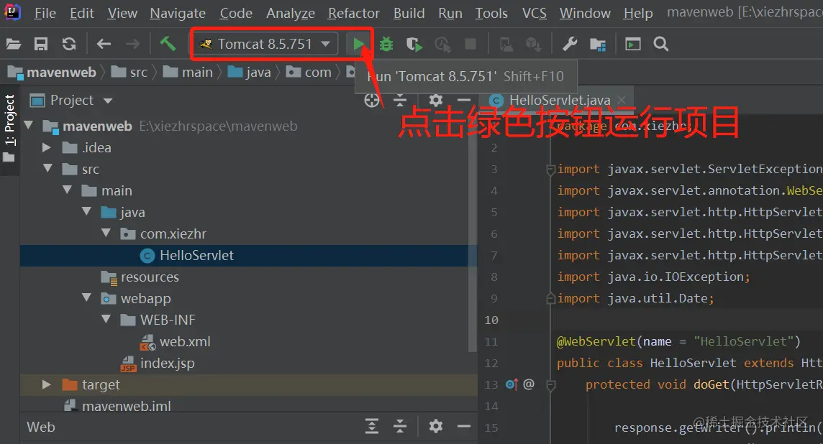Collapse the mavenweb root node
Screen dimensions: 823x444
pyautogui.click(x=28, y=125)
